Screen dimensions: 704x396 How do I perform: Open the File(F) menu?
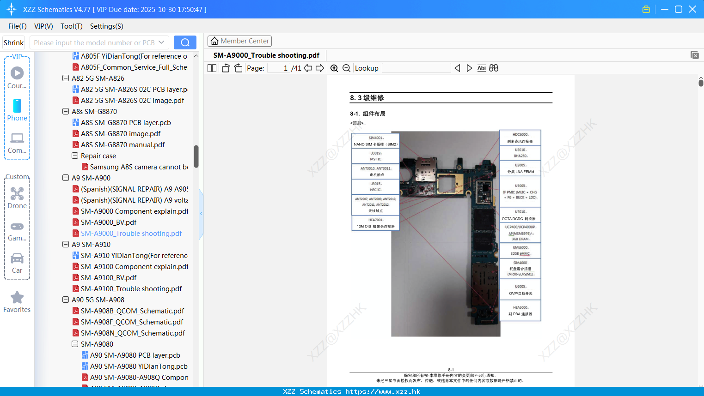coord(18,26)
